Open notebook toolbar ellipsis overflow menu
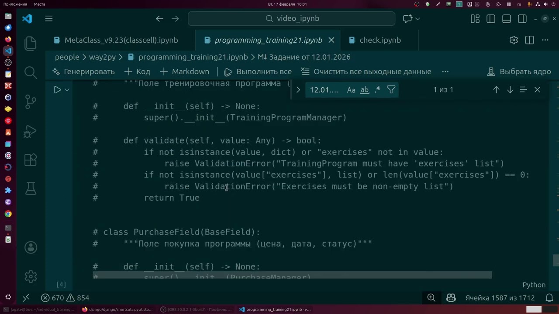Image resolution: width=559 pixels, height=314 pixels. (445, 72)
